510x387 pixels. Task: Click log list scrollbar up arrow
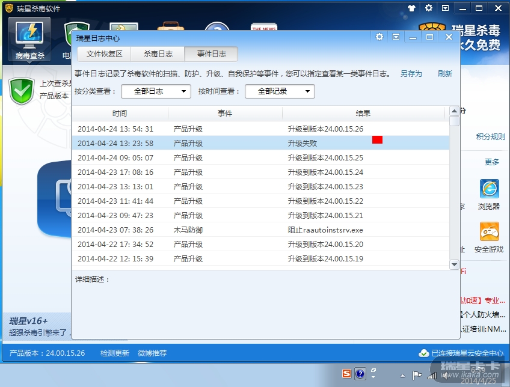pyautogui.click(x=454, y=111)
